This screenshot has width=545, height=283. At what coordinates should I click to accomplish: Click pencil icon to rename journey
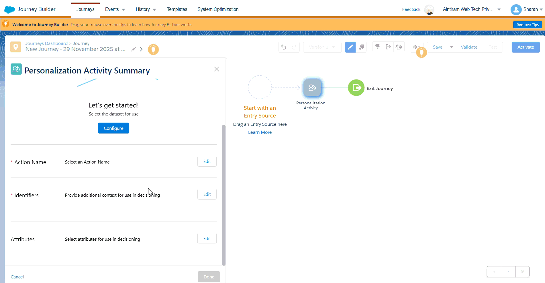[x=134, y=49]
